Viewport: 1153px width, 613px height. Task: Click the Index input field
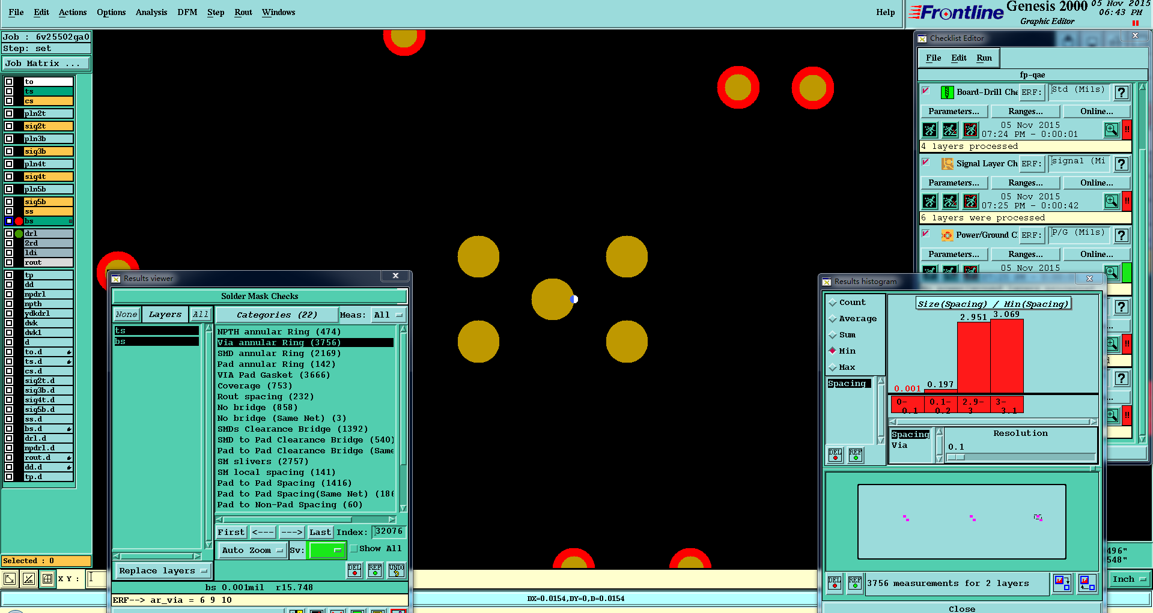click(389, 531)
